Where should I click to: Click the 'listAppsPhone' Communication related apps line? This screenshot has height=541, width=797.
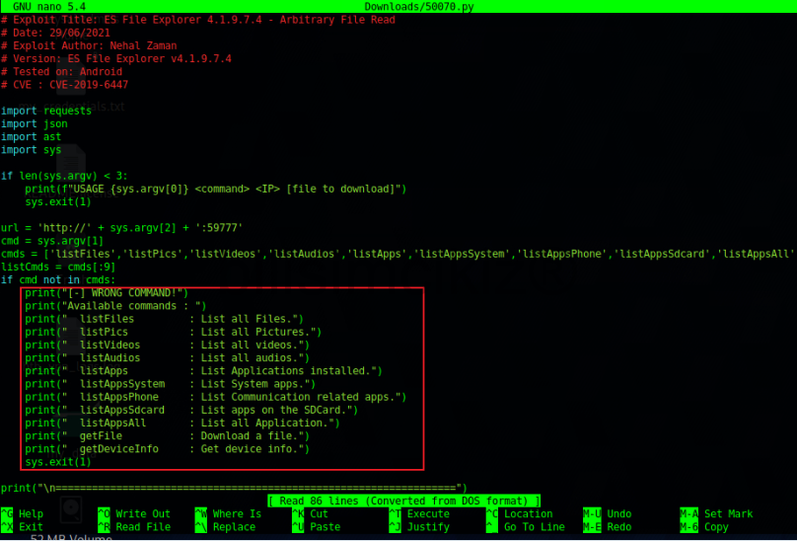pos(216,397)
